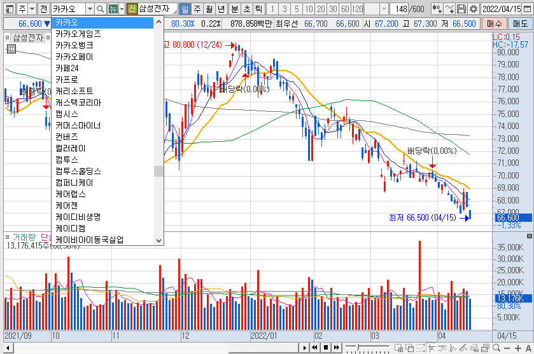
Task: Open the 주 market type dropdown arrow
Action: (32, 9)
